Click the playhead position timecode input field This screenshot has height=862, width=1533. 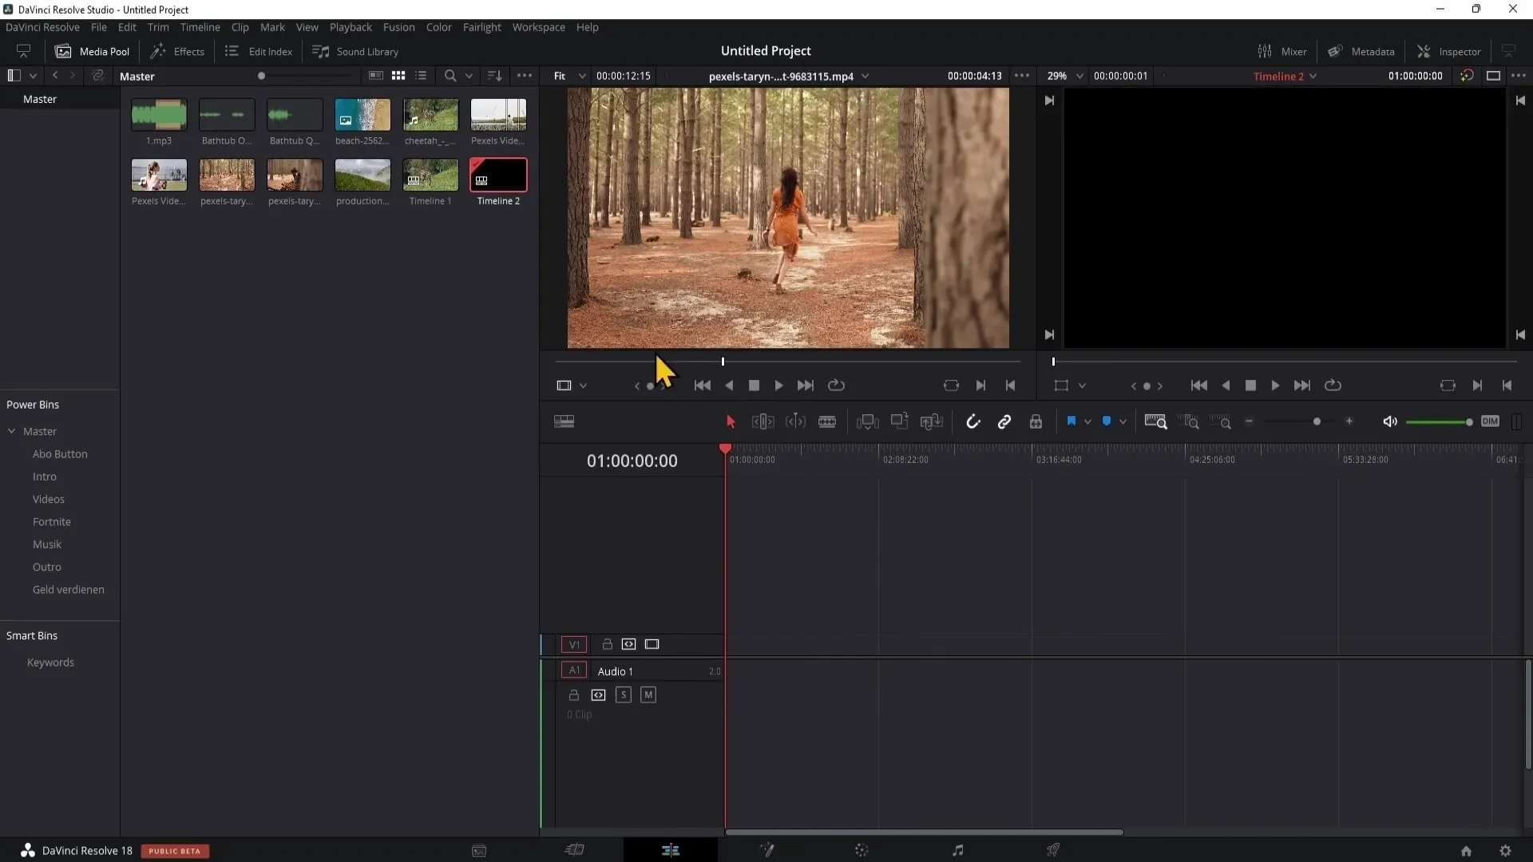pyautogui.click(x=632, y=460)
